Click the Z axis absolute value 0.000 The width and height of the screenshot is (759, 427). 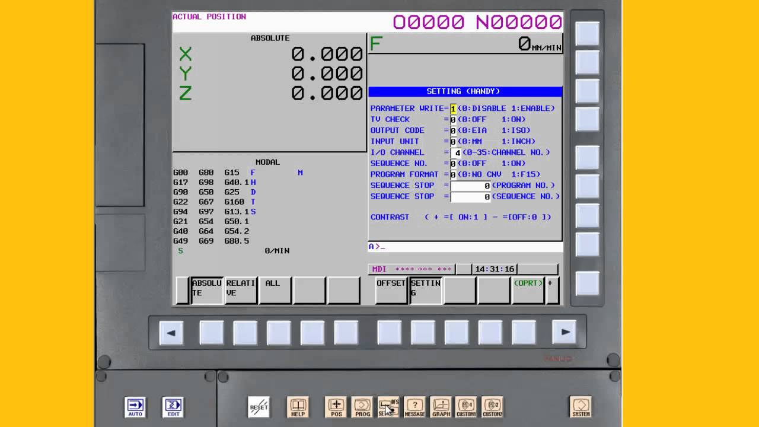pos(327,93)
